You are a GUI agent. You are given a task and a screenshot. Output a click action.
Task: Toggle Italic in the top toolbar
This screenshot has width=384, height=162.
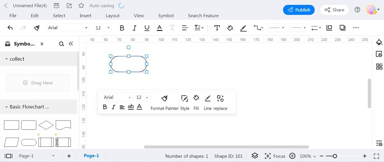[x=134, y=28]
